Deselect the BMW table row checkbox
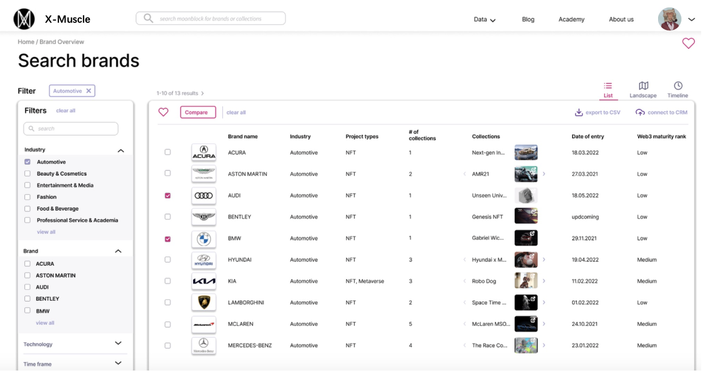 point(168,239)
